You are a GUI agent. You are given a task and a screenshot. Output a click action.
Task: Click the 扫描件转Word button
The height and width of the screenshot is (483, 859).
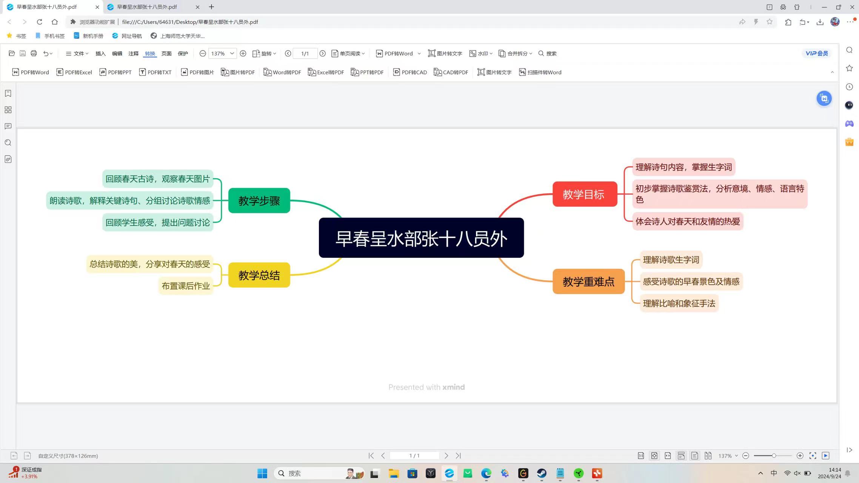(540, 72)
